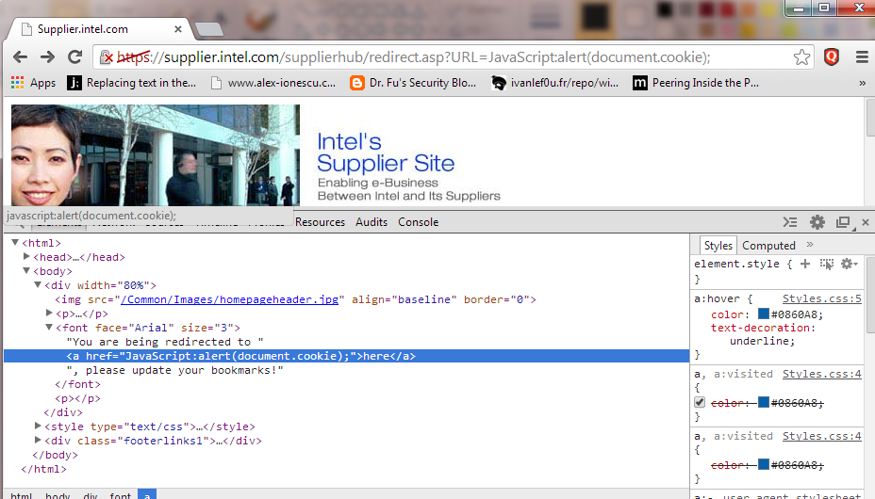
Task: Show hidden bookmarks overflow chevron
Action: pyautogui.click(x=862, y=83)
